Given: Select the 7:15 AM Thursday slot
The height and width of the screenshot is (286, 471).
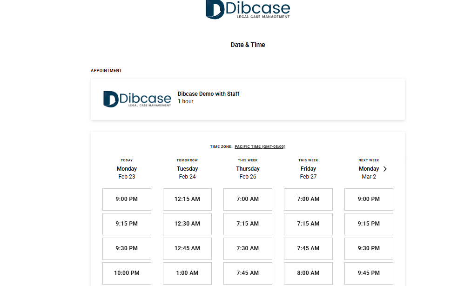Looking at the screenshot, I should 248,224.
